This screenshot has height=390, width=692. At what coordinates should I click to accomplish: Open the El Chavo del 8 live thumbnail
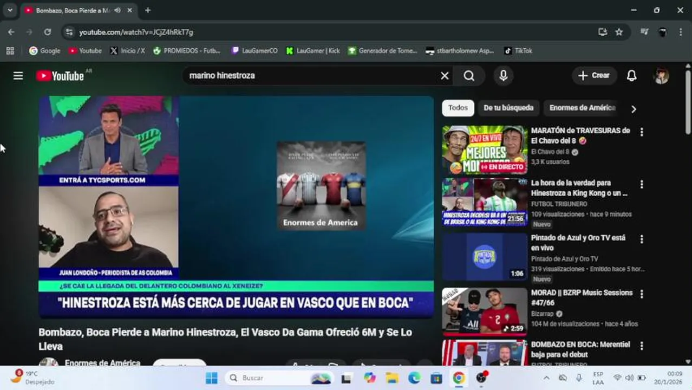click(485, 150)
